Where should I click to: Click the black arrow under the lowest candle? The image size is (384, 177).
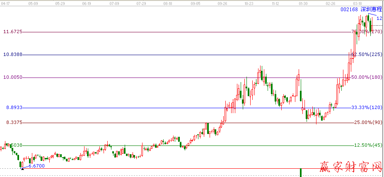click(x=22, y=167)
